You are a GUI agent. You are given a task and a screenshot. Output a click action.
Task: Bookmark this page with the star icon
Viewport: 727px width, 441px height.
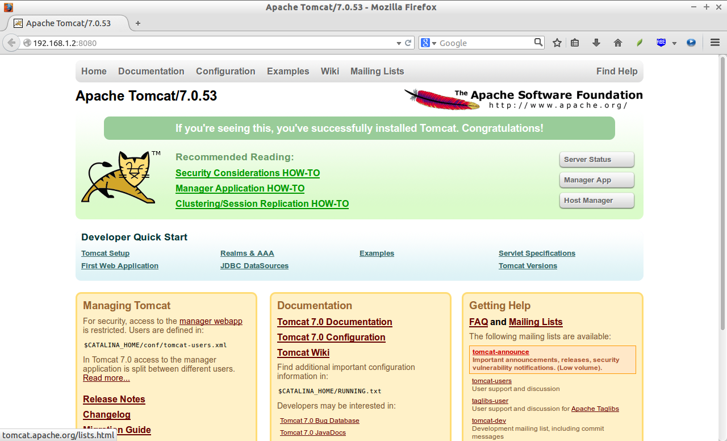point(557,43)
